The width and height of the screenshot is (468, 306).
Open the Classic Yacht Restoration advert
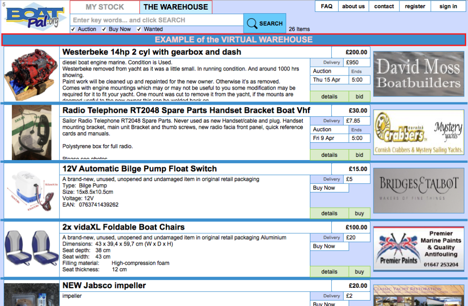point(419,295)
